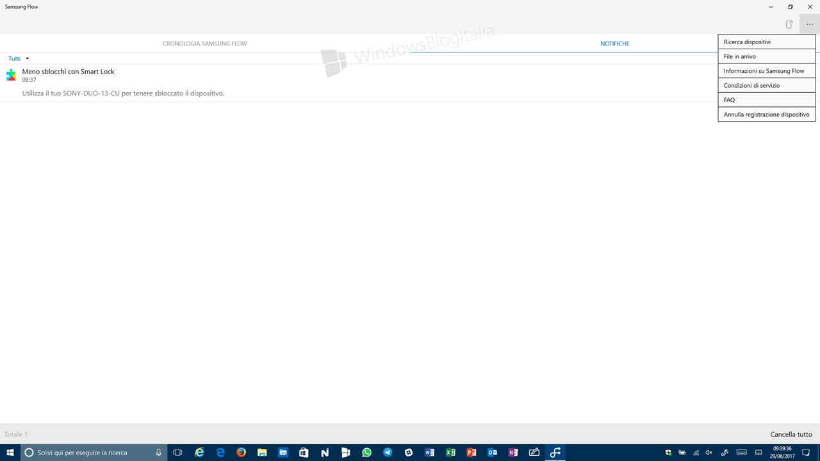Select the Notifiche tab
The height and width of the screenshot is (461, 820).
point(615,44)
